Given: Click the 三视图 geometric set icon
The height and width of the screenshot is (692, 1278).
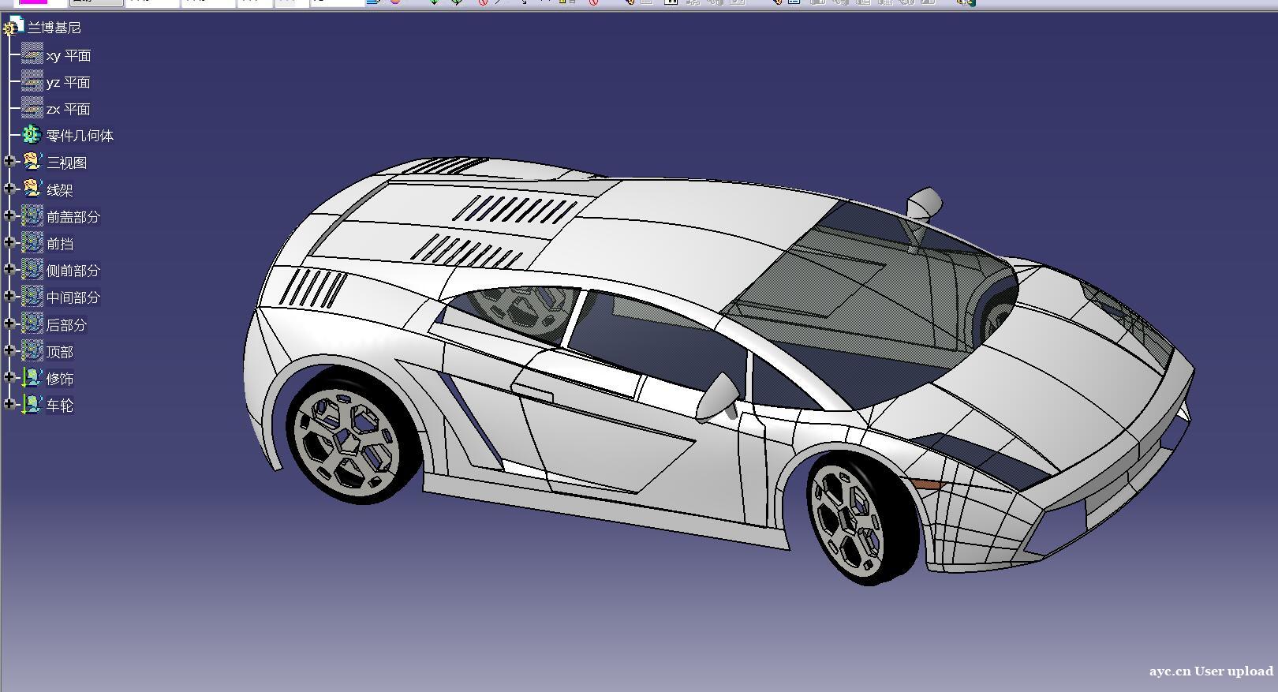Looking at the screenshot, I should (x=32, y=163).
